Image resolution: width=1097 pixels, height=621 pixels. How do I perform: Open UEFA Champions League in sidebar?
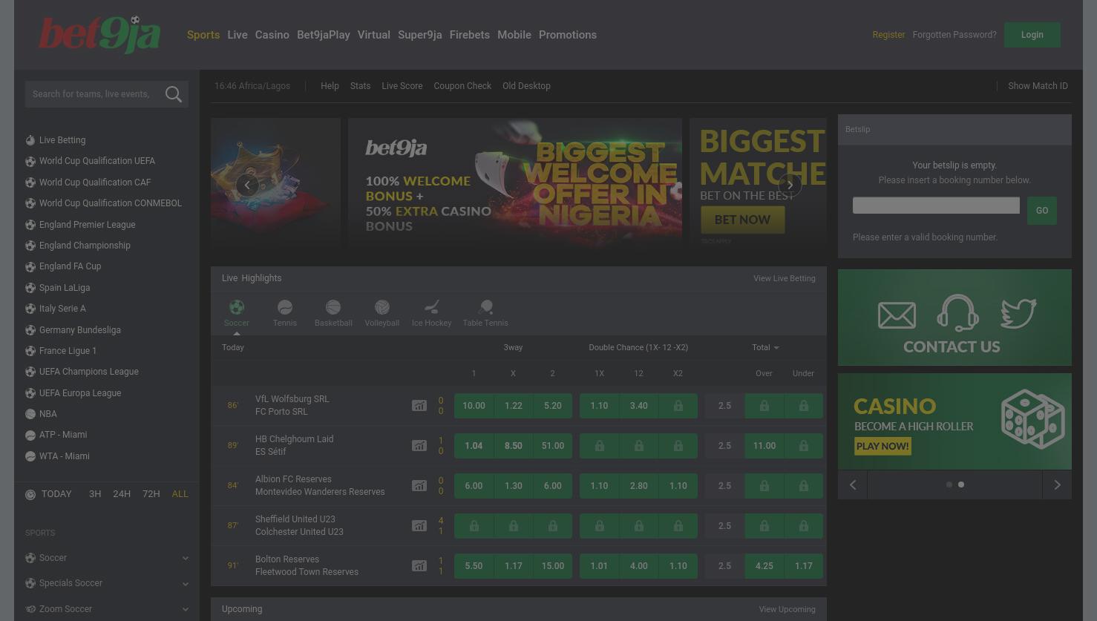(89, 372)
